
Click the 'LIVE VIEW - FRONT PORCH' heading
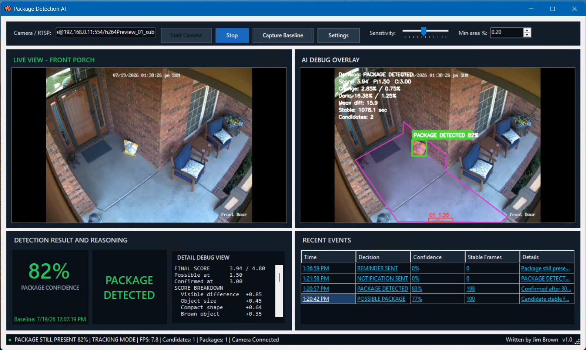coord(54,60)
